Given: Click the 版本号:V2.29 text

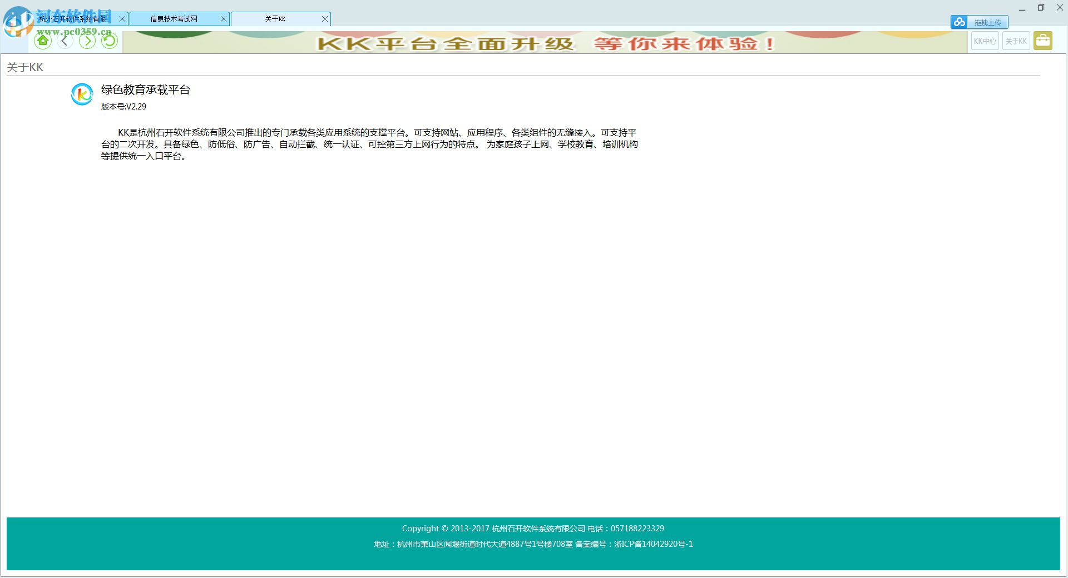Looking at the screenshot, I should tap(123, 107).
